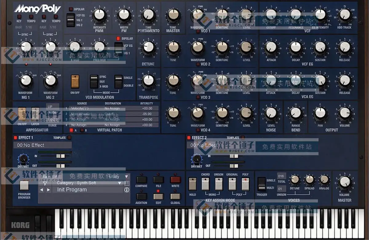Click the VCO 2 LED indicator
Viewport: 369px width, 240px height.
click(198, 64)
